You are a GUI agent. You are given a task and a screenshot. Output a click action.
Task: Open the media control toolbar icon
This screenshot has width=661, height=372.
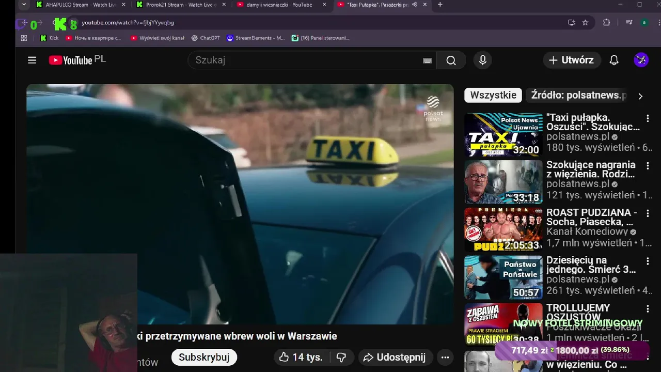629,23
